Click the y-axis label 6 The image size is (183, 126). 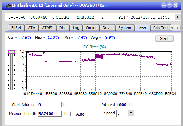coord(23,70)
